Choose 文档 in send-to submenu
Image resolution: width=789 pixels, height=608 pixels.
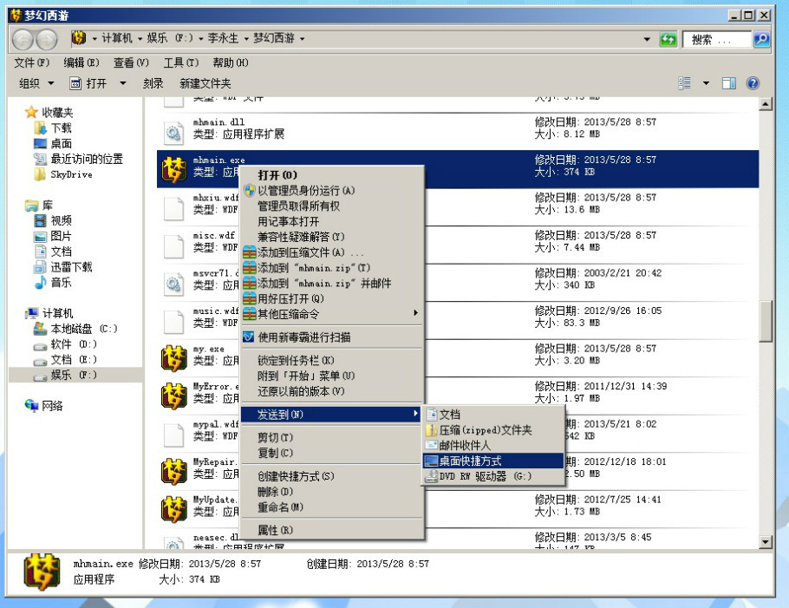493,415
